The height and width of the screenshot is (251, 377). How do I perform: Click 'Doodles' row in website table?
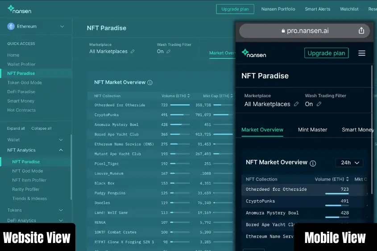(160, 203)
